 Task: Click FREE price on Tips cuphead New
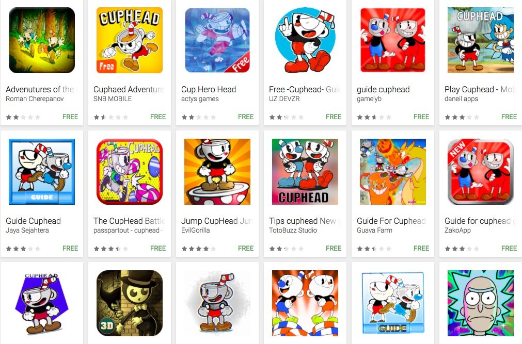pos(334,248)
